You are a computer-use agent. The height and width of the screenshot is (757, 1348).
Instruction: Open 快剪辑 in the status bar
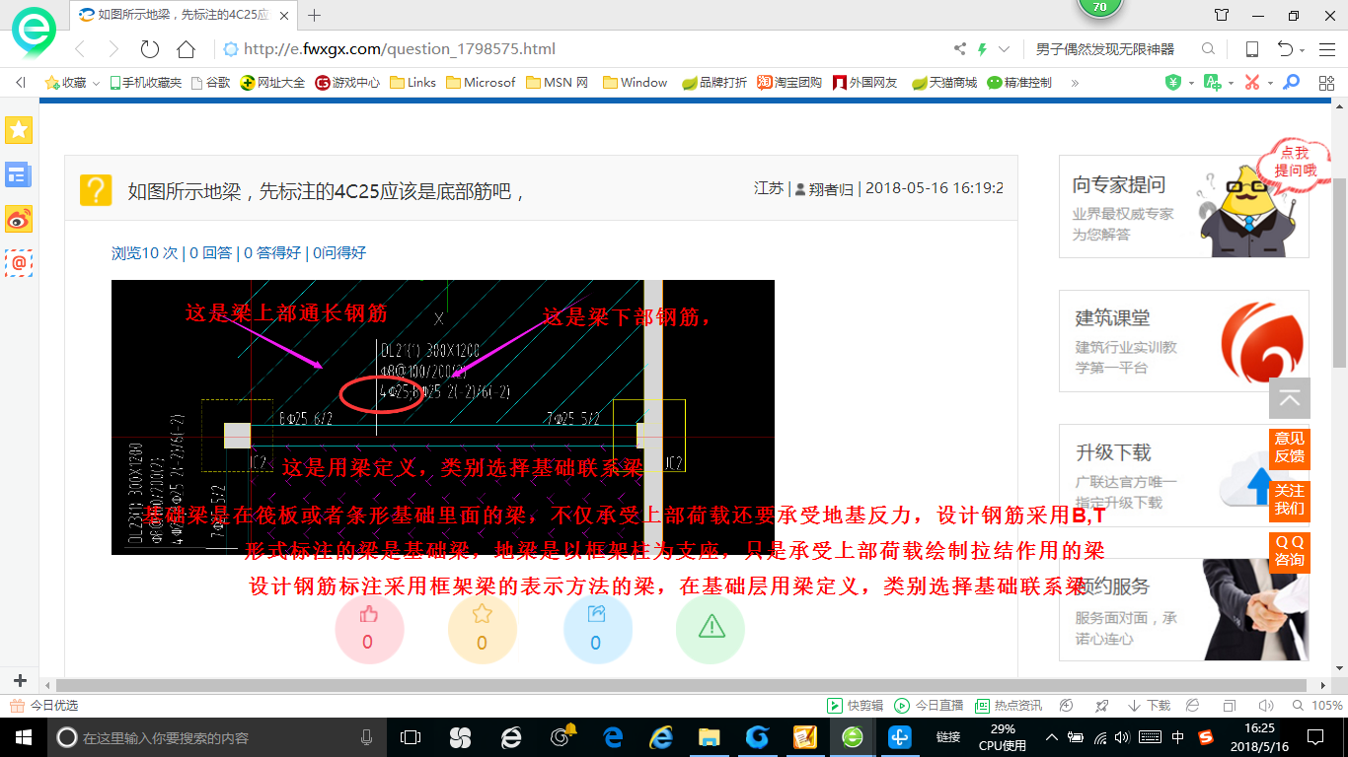pyautogui.click(x=856, y=706)
